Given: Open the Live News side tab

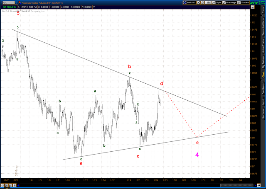Looking at the screenshot, I should coord(264,113).
